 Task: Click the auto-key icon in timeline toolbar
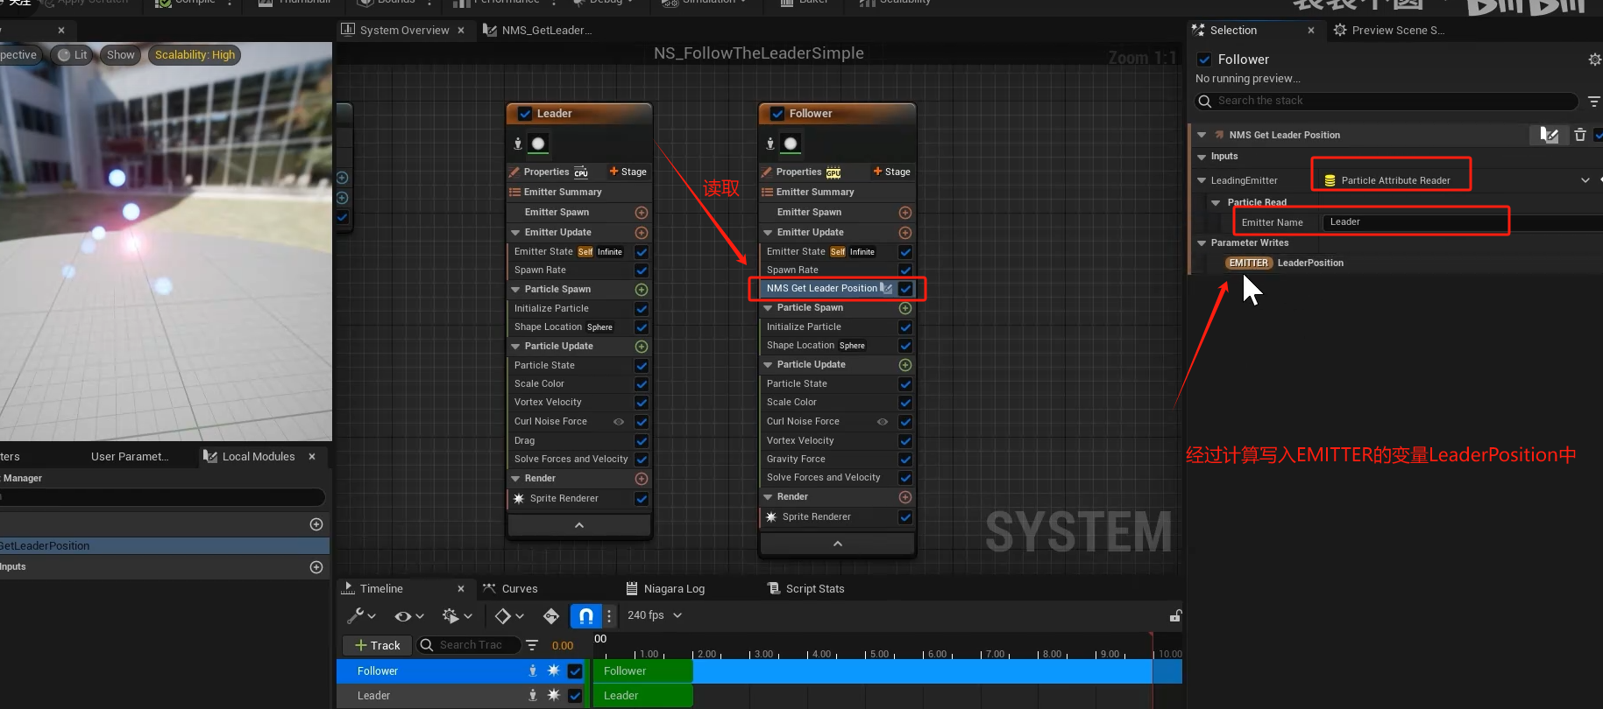[x=551, y=616]
